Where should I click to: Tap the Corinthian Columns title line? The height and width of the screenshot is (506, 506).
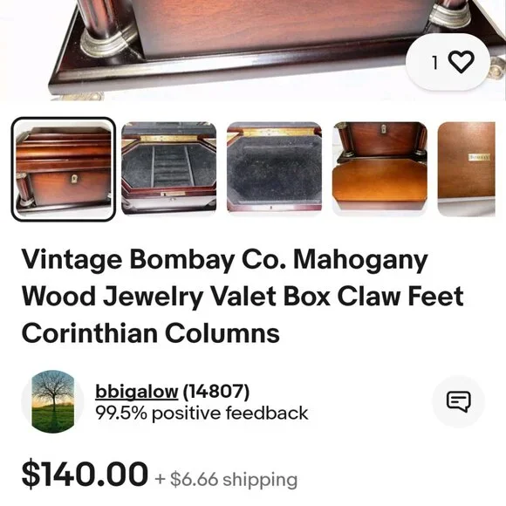coord(150,333)
